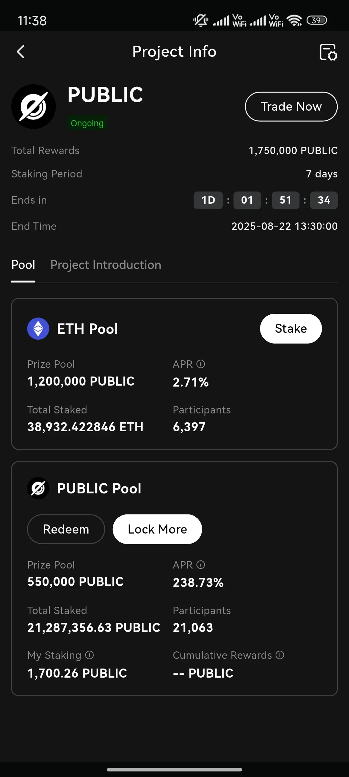Switch to the Project Introduction tab
This screenshot has height=777, width=349.
point(106,265)
